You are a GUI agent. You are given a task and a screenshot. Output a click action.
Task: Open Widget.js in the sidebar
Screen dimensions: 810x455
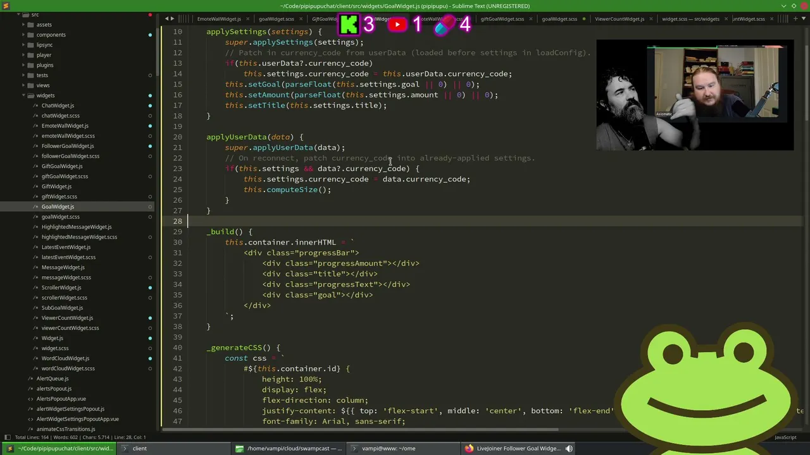click(x=53, y=338)
